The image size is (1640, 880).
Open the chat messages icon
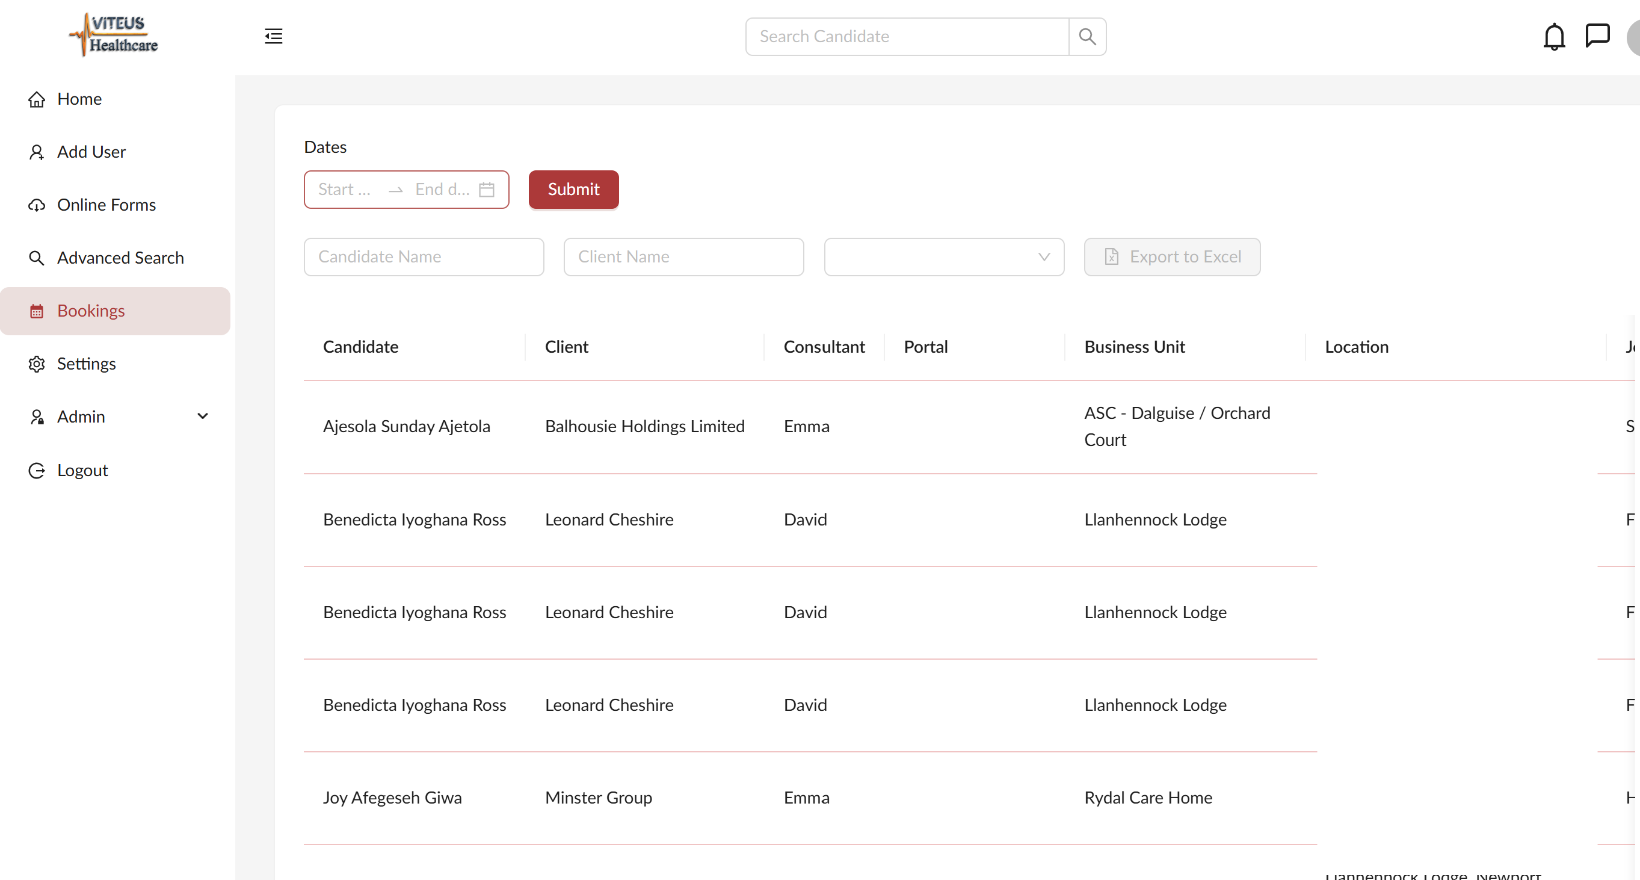1597,36
